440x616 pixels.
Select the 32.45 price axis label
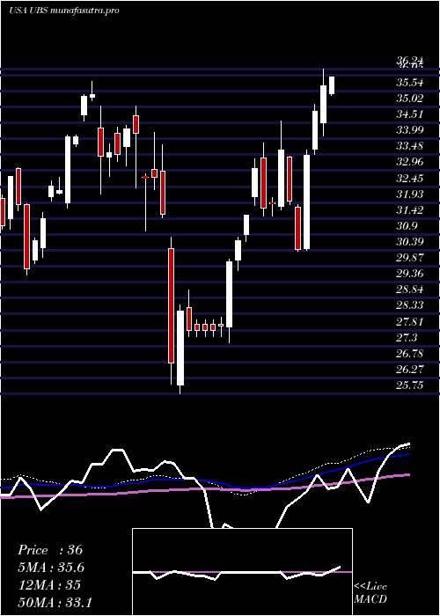(409, 179)
